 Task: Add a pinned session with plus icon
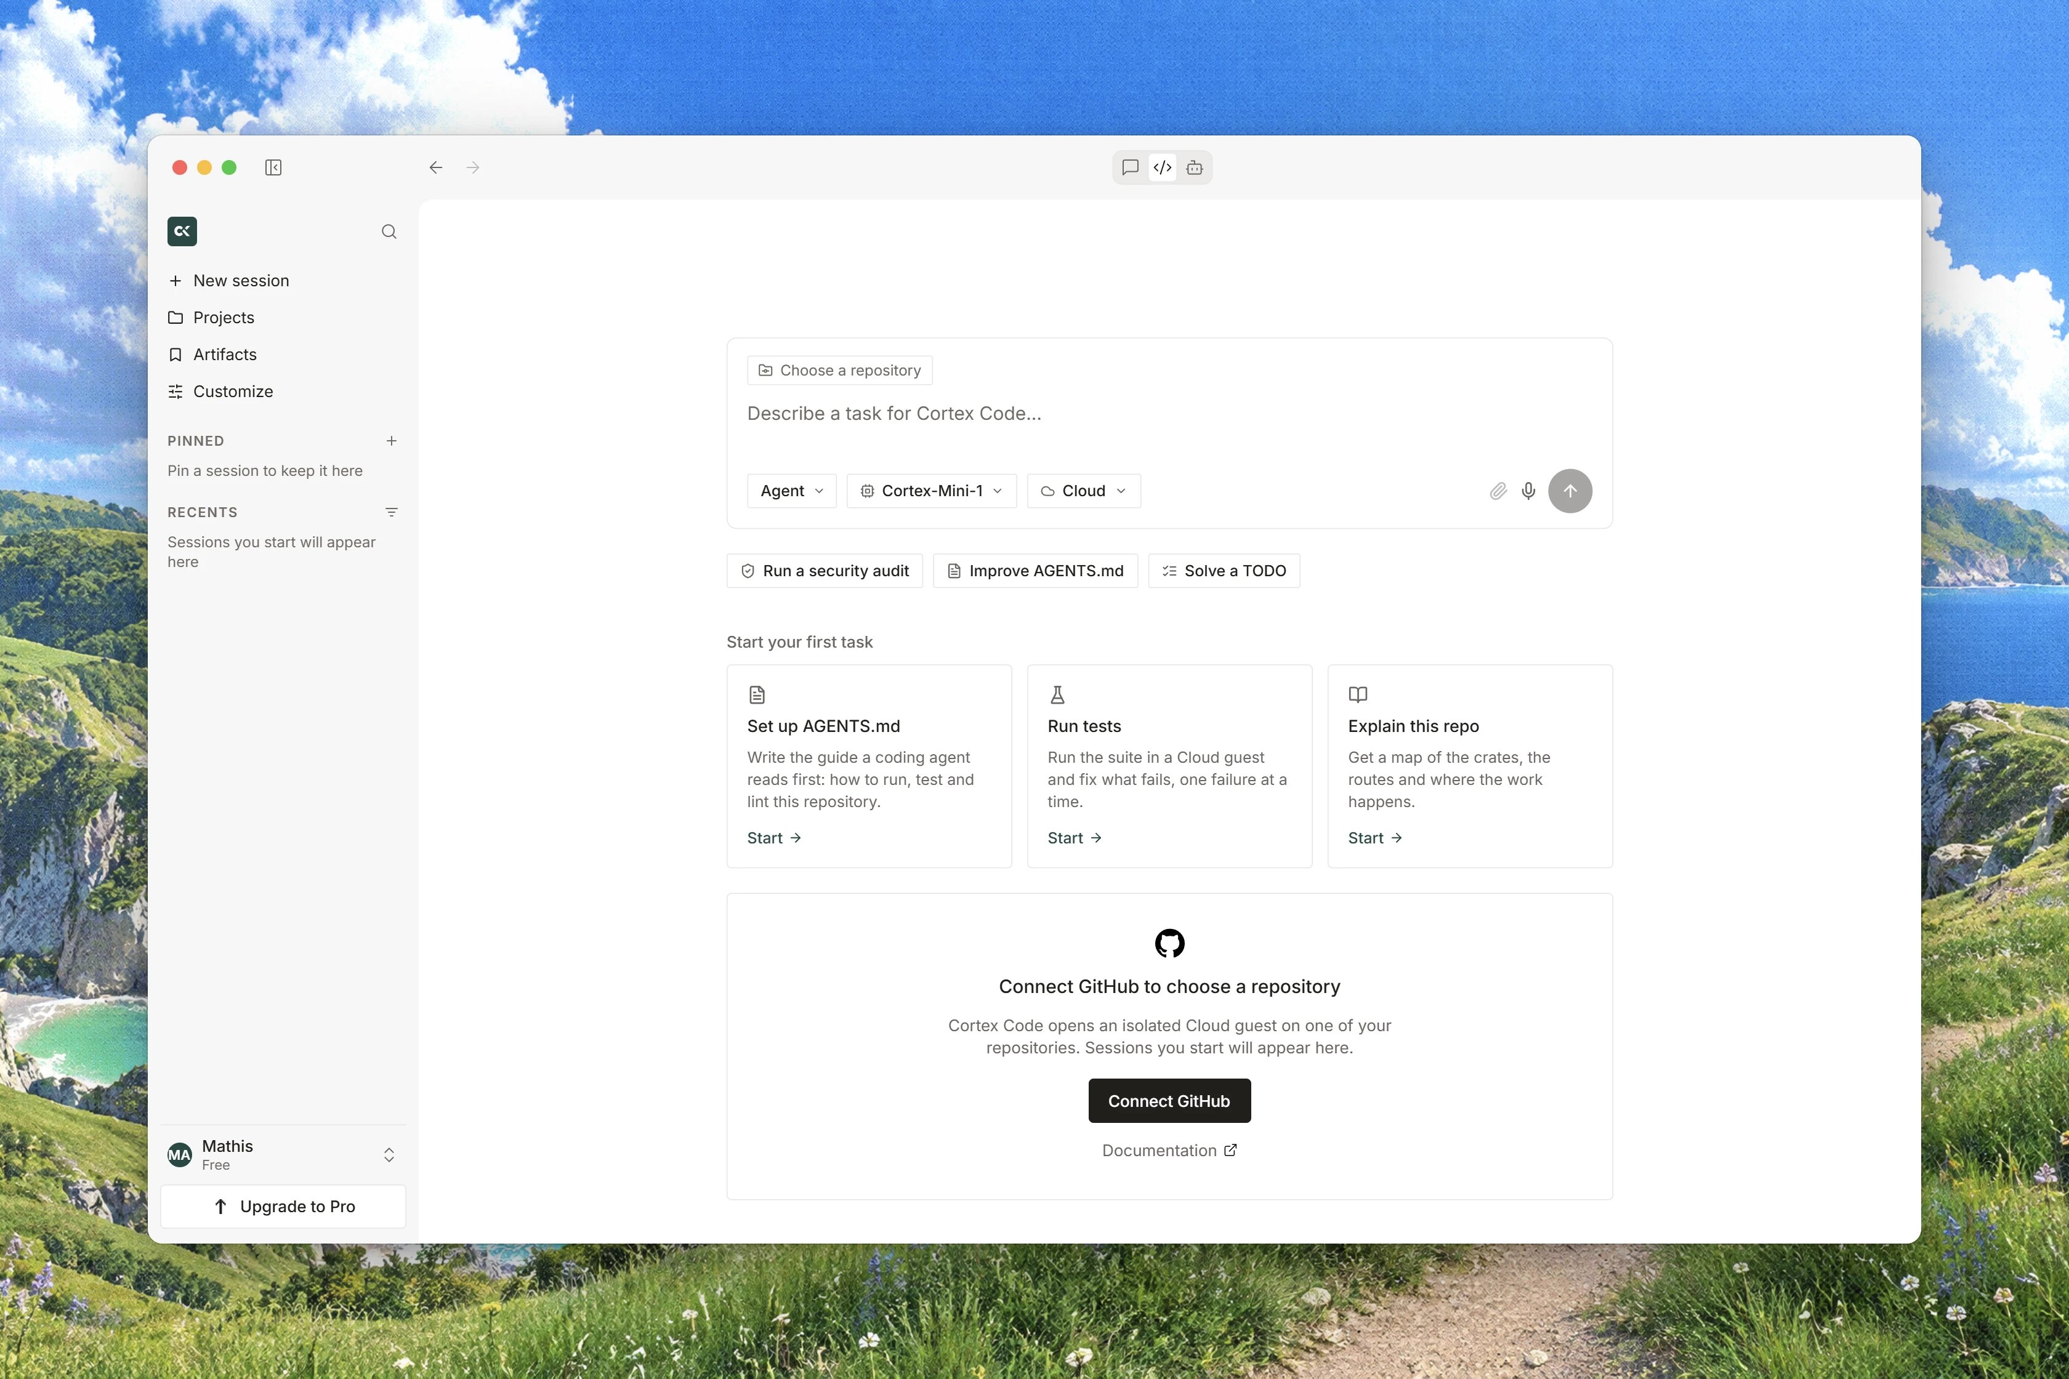[392, 441]
